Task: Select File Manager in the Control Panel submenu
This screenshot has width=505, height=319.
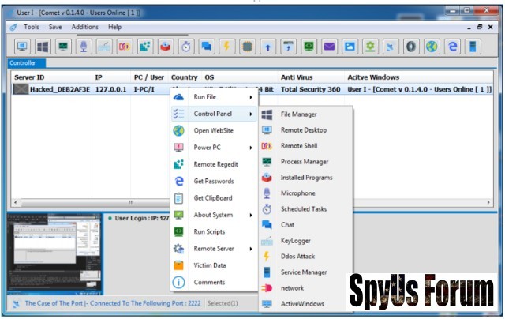Action: [x=298, y=114]
